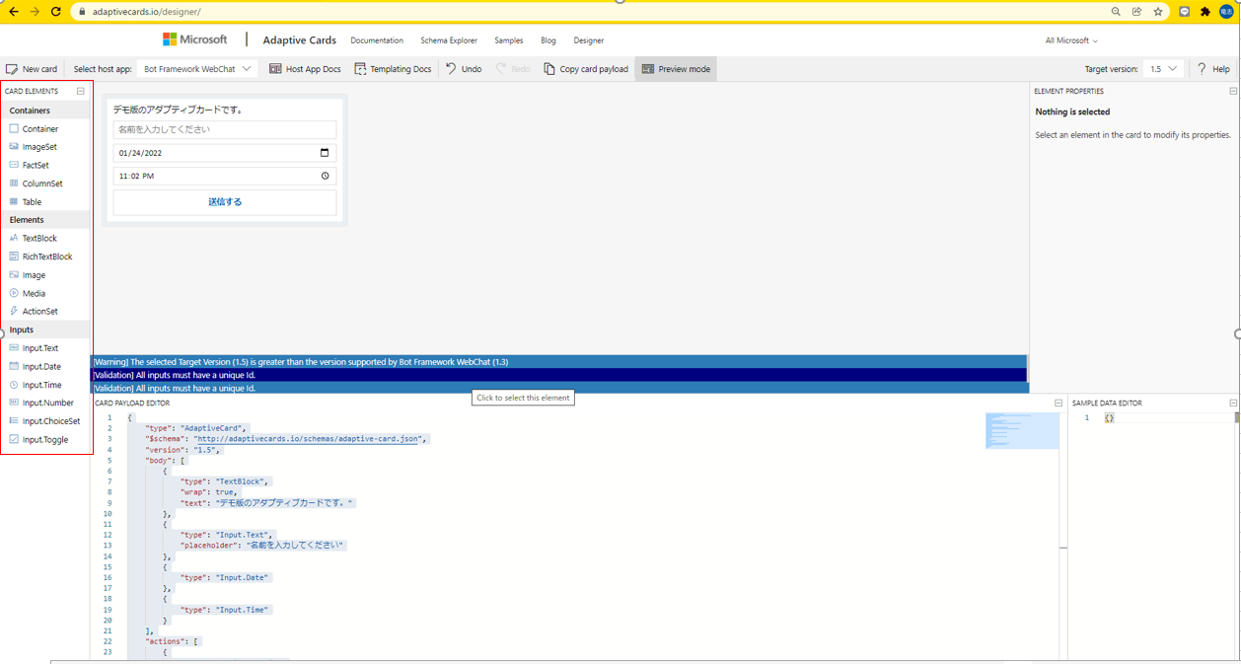Click the name input field in the card
Screen dimensions: 1241x664
[x=225, y=129]
